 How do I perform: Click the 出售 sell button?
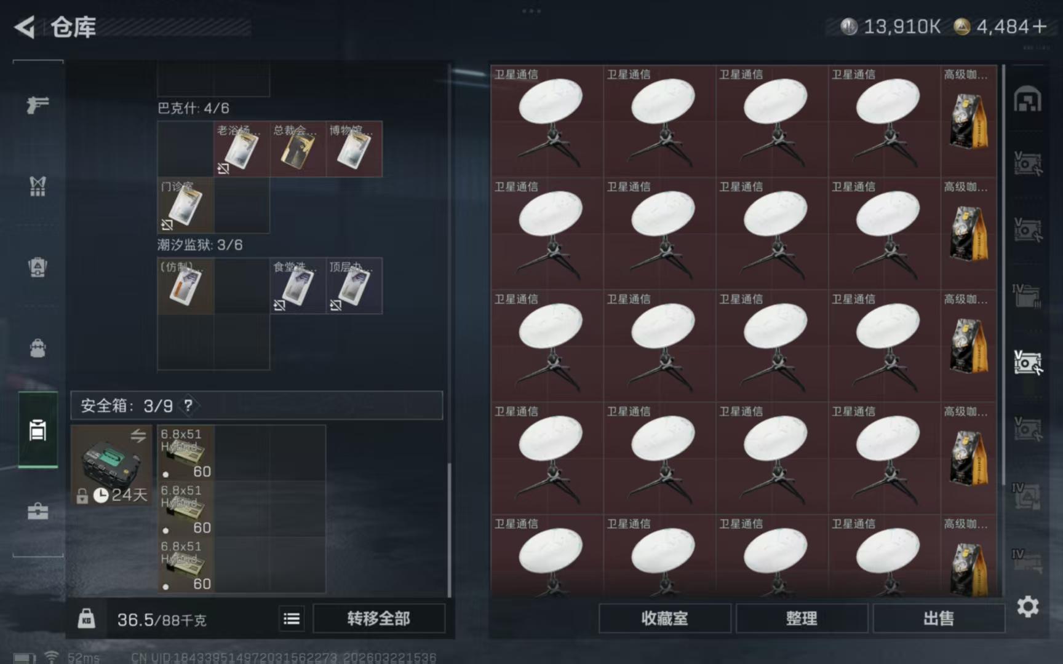tap(939, 619)
